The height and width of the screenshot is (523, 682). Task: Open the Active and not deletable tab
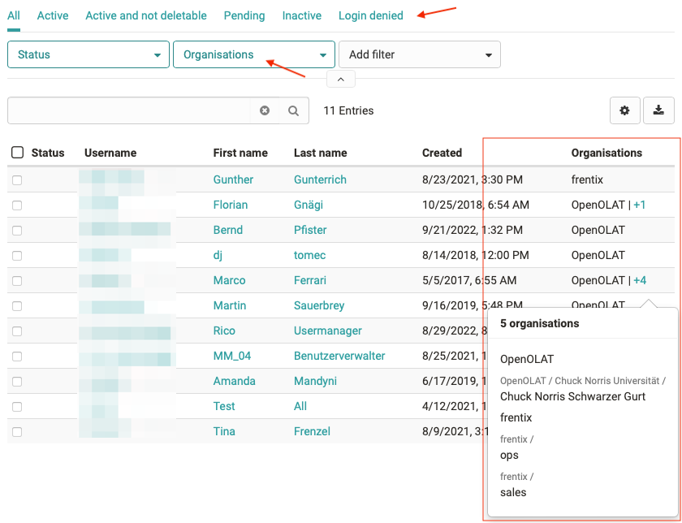[x=145, y=15]
